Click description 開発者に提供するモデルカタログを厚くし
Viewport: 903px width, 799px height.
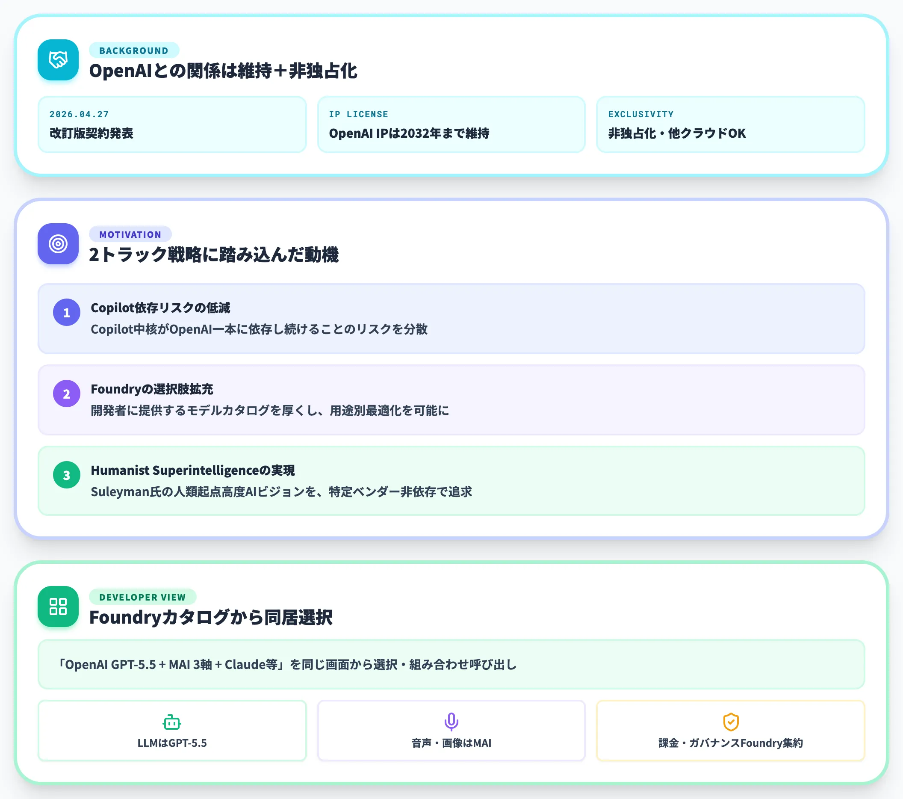pos(270,410)
